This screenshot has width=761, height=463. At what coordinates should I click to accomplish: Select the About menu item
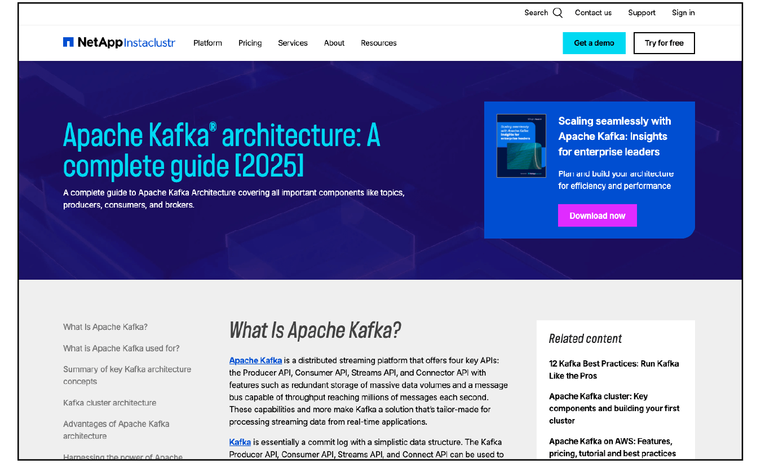coord(334,43)
